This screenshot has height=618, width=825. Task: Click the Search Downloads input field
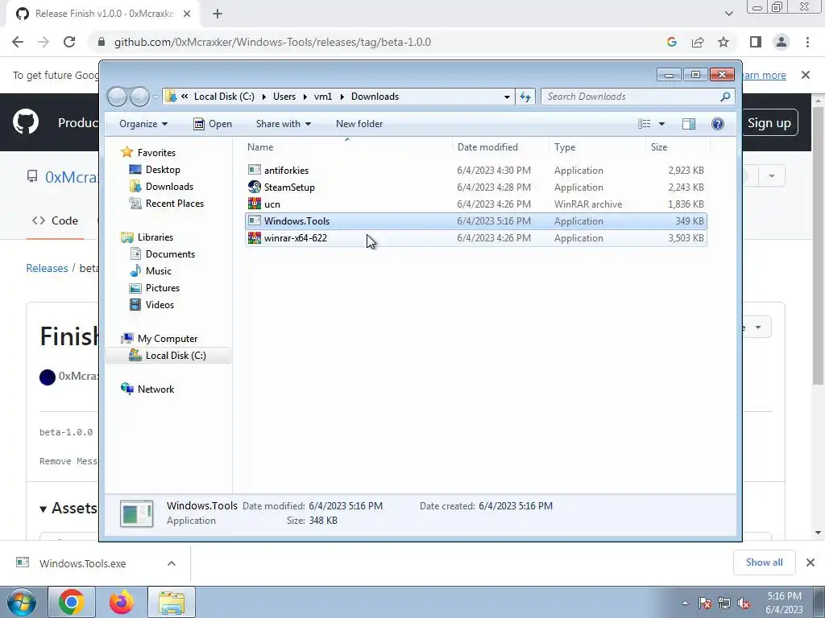(x=629, y=97)
